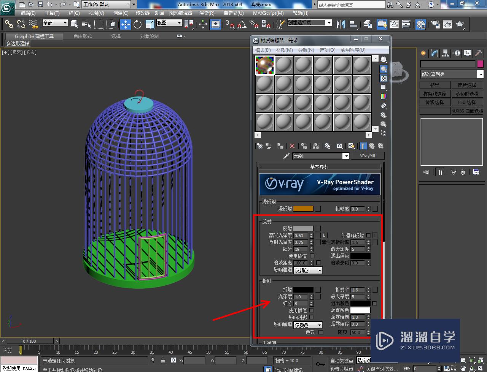487x372 pixels.
Task: Click the FFD 选择 button
Action: click(x=467, y=102)
